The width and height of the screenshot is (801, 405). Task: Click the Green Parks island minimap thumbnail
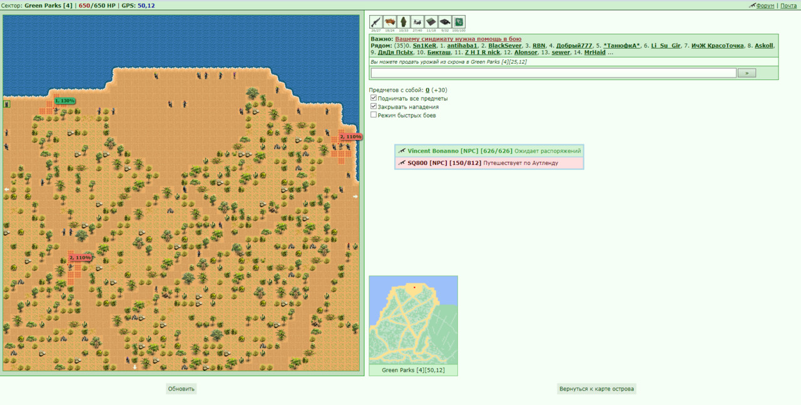click(413, 320)
